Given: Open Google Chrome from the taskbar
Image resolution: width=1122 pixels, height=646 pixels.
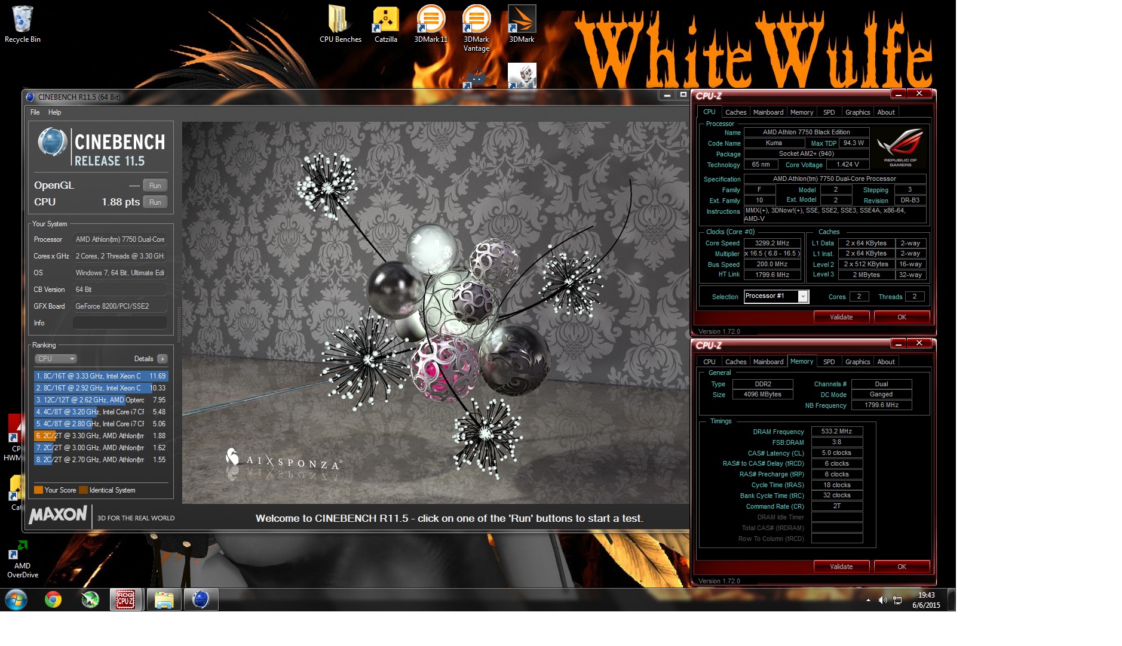Looking at the screenshot, I should 53,599.
